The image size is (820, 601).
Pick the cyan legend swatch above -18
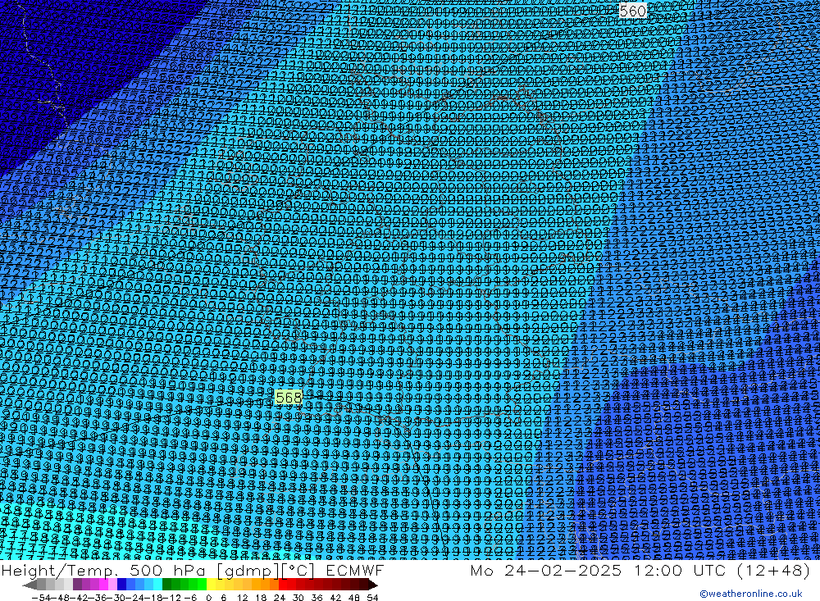(x=157, y=585)
